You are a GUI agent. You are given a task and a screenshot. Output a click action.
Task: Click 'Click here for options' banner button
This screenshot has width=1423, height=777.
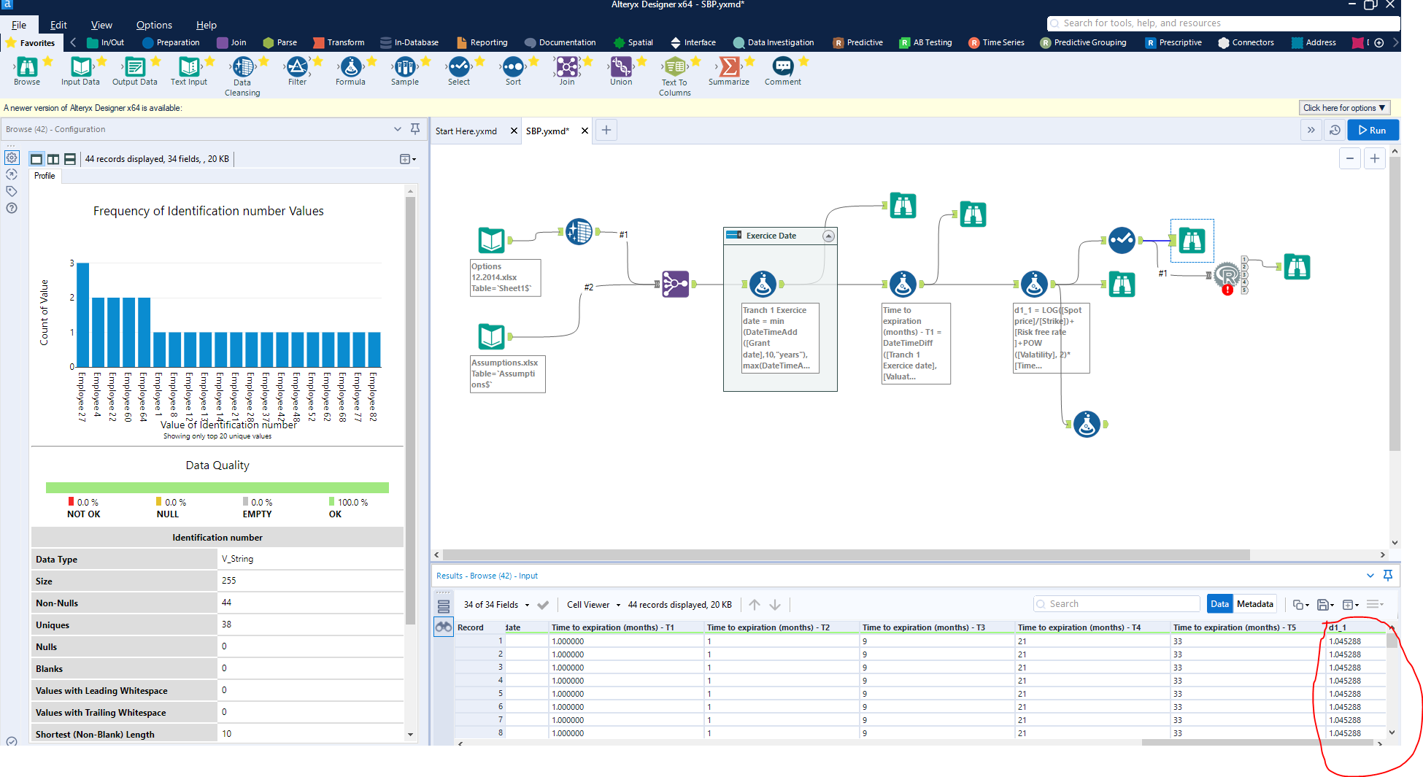click(1343, 107)
